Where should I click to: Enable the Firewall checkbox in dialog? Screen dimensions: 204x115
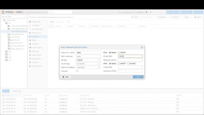pos(77,71)
